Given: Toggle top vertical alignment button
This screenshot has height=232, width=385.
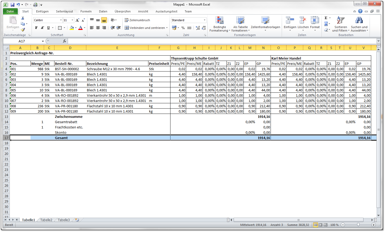Looking at the screenshot, I should click(92, 20).
